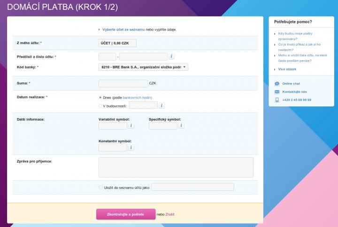Open info icon for Konstantní symbol
Viewport: 338px width, 227px height.
pos(131,147)
